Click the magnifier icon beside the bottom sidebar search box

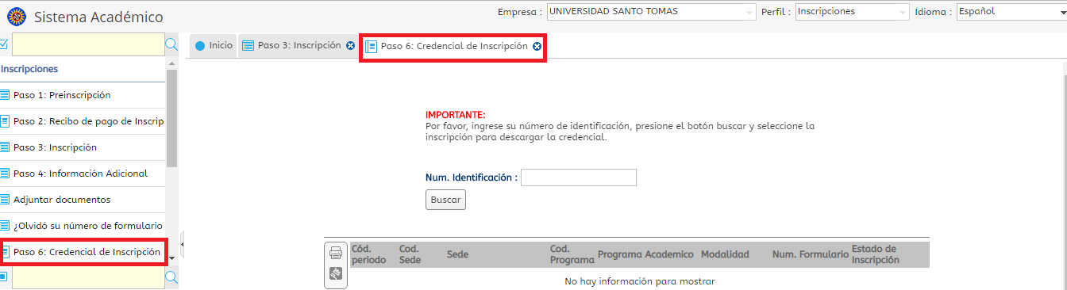tap(171, 277)
